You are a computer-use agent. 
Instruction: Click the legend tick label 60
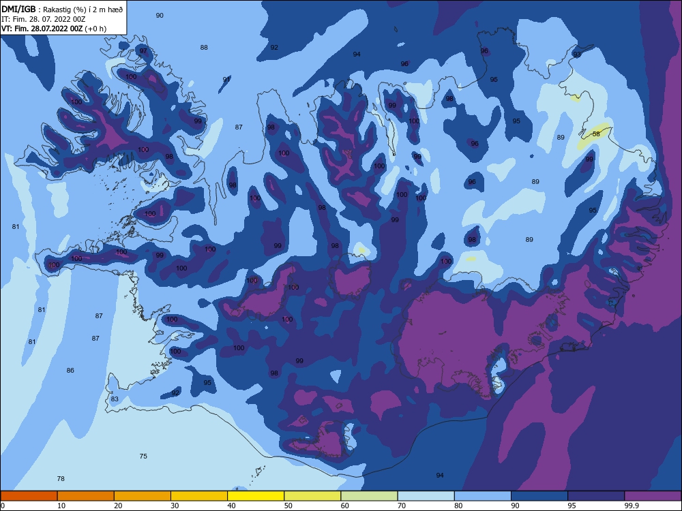(x=345, y=506)
